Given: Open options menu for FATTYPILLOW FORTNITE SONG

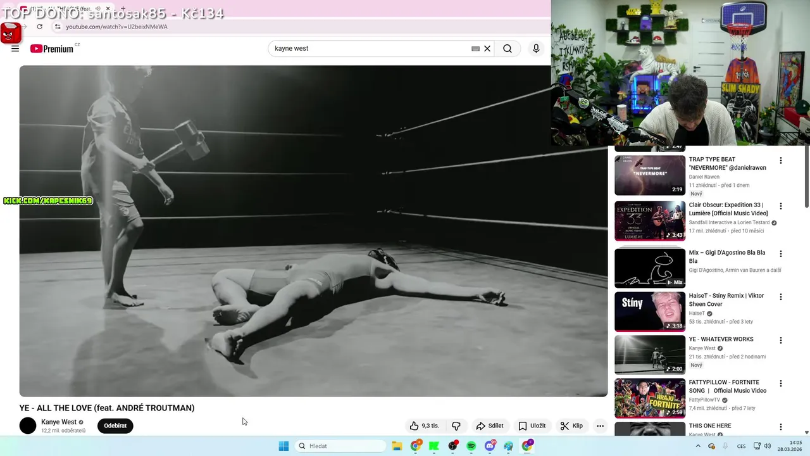Looking at the screenshot, I should (x=780, y=384).
